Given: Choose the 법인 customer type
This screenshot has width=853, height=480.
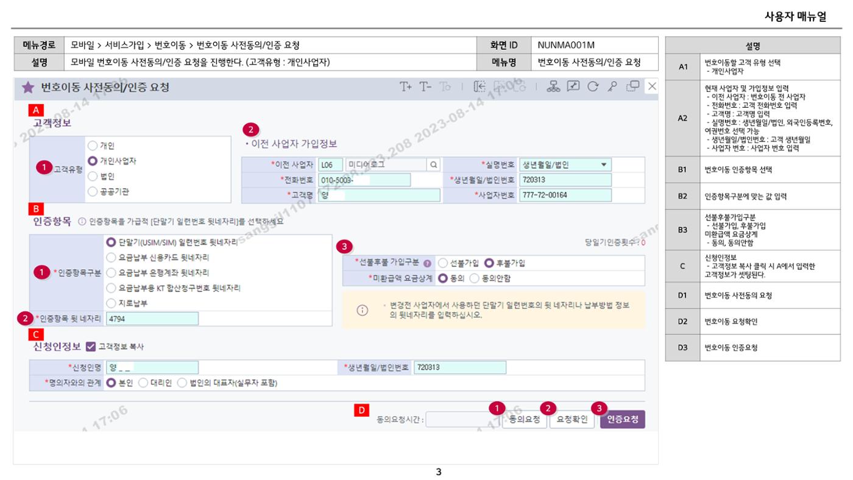Looking at the screenshot, I should pos(93,176).
